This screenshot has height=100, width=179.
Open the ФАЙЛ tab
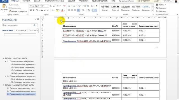tap(4, 1)
